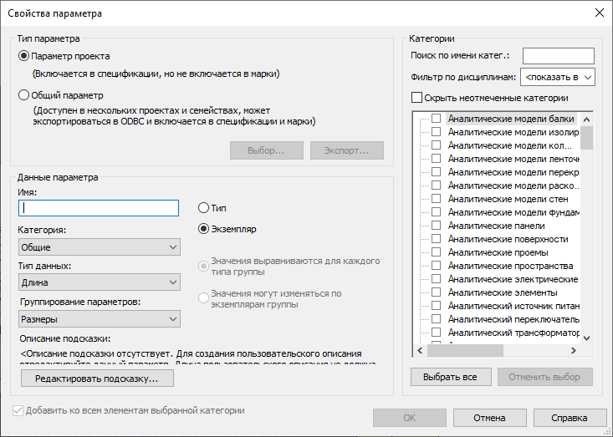Choose the Тип radio option
Image resolution: width=613 pixels, height=437 pixels.
pos(203,208)
